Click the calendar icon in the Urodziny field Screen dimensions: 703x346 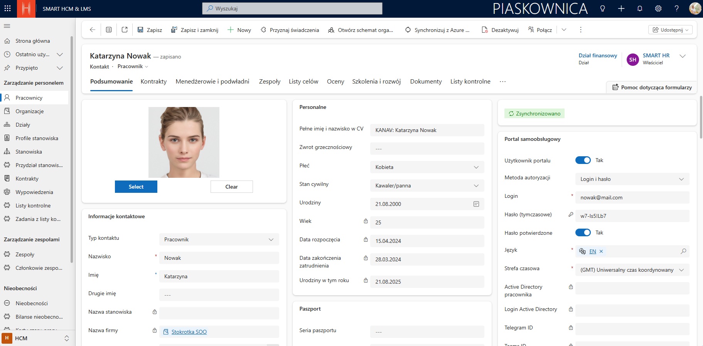[x=476, y=204]
